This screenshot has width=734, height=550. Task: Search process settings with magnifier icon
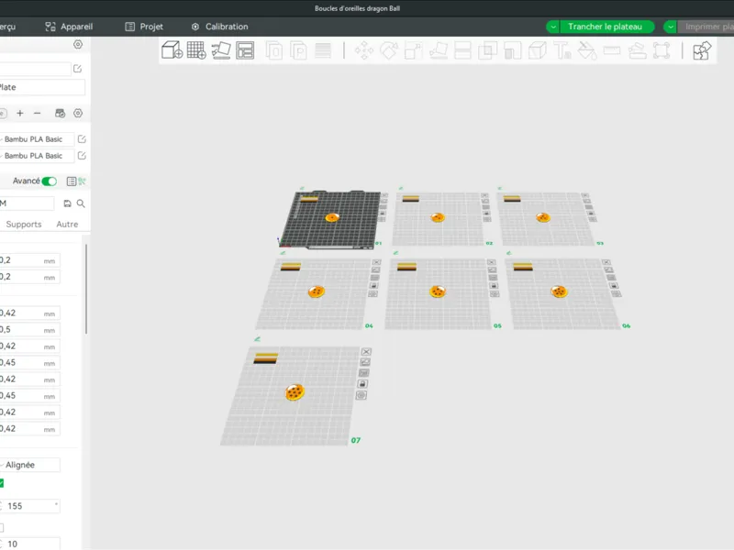pyautogui.click(x=81, y=203)
